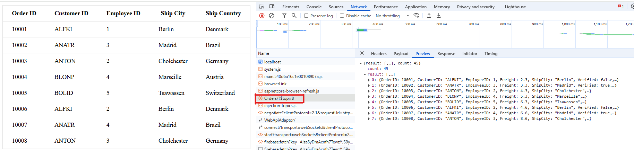Screen dimensions: 634x150
Task: Stop recording network log
Action: 262,16
